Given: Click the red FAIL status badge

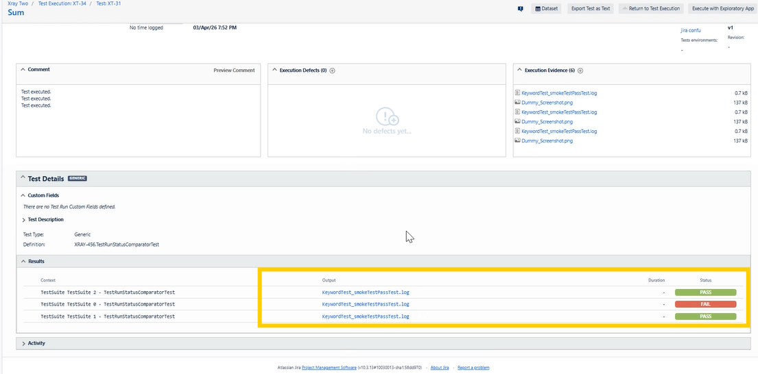Looking at the screenshot, I should [705, 304].
